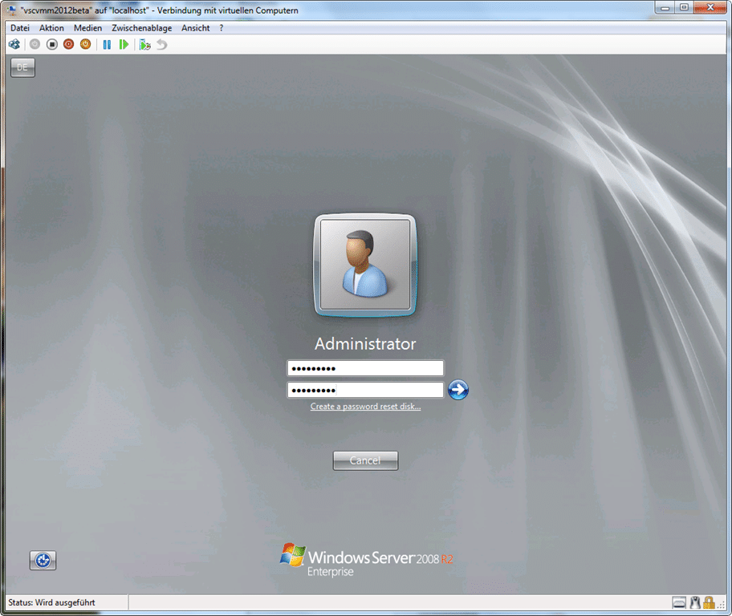Revert VM using undo arrow icon
The width and height of the screenshot is (732, 616).
tap(161, 44)
